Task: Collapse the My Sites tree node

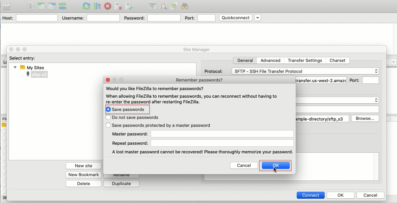Action: click(x=15, y=68)
